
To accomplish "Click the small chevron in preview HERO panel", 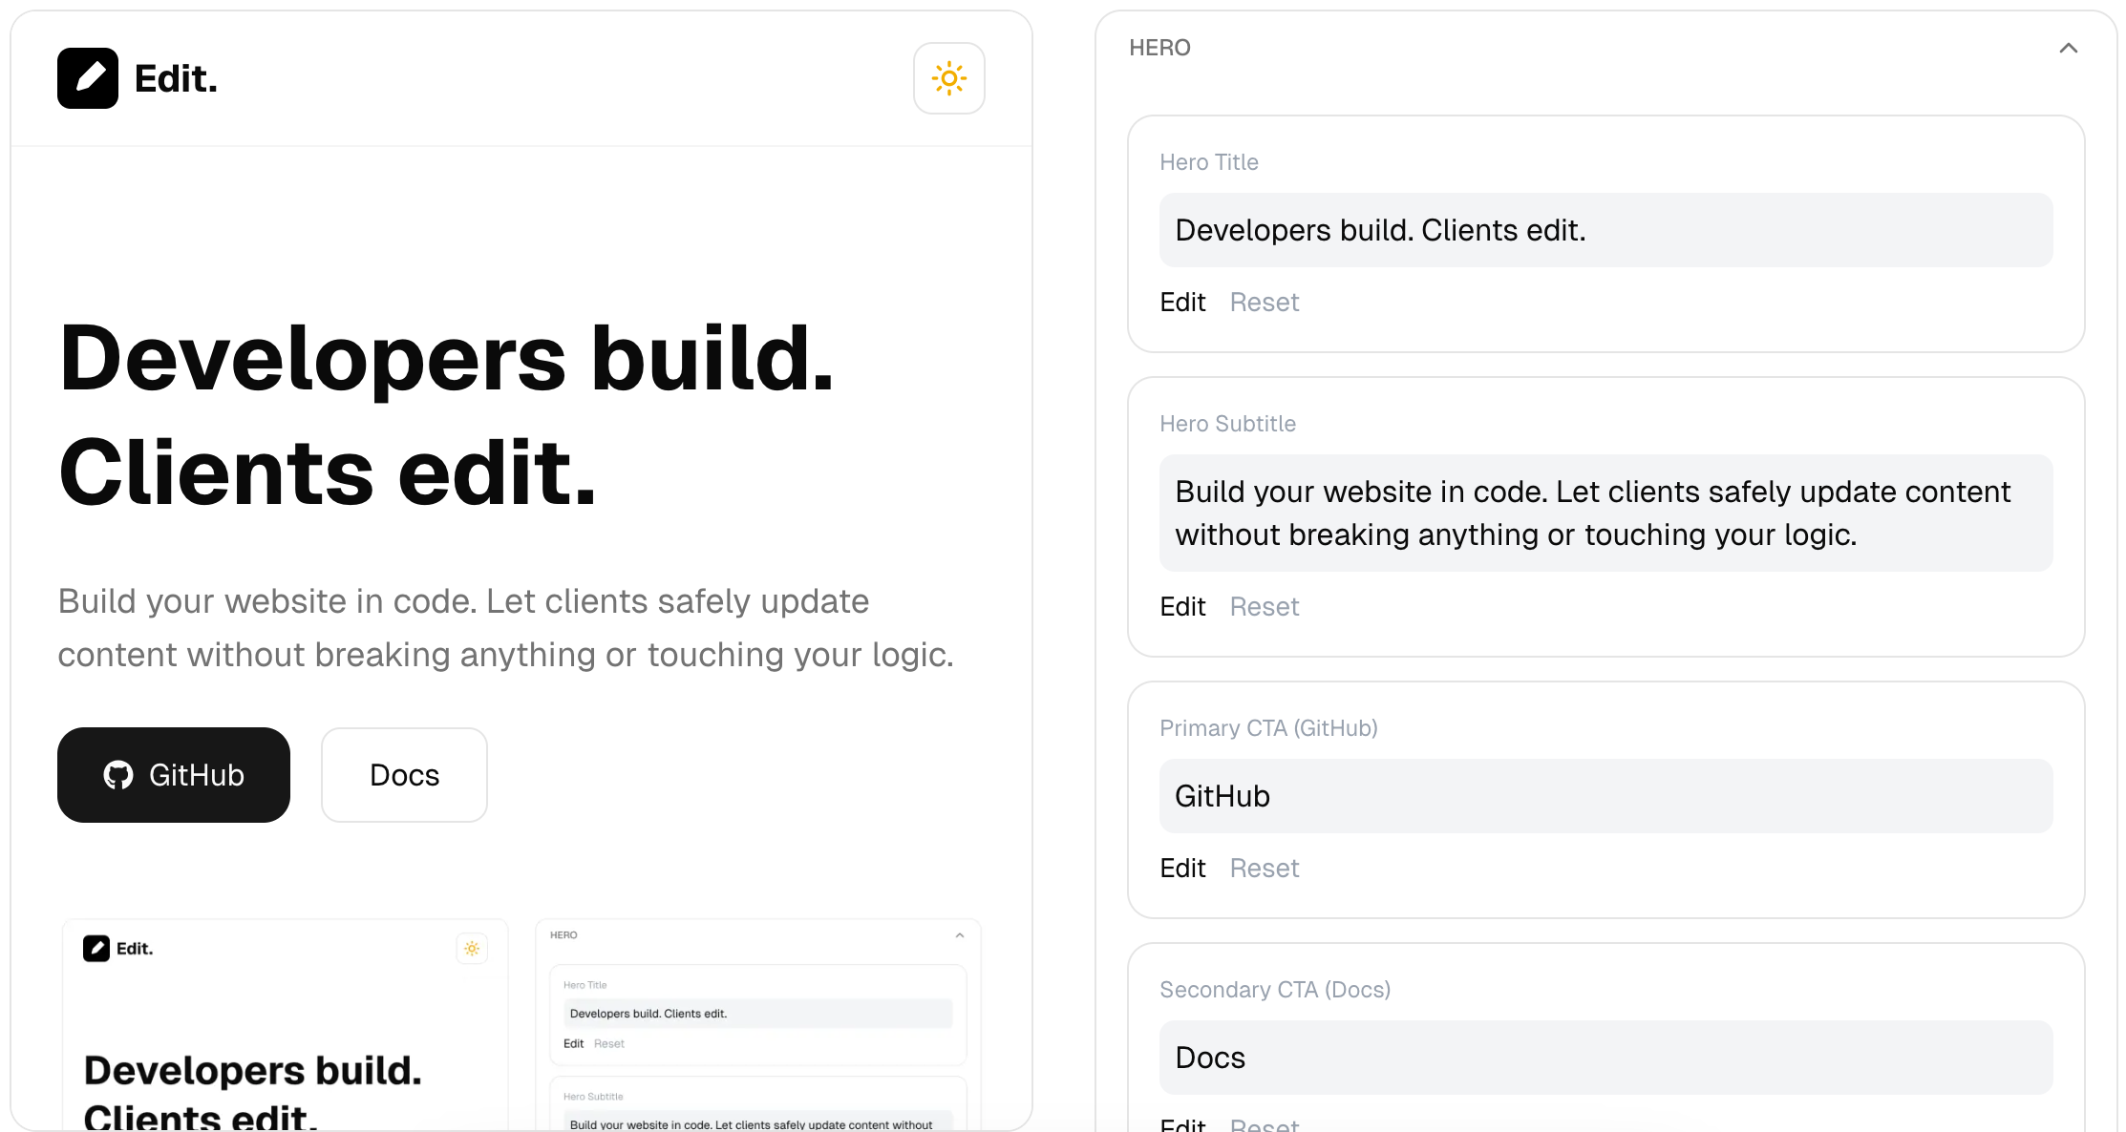I will (960, 935).
